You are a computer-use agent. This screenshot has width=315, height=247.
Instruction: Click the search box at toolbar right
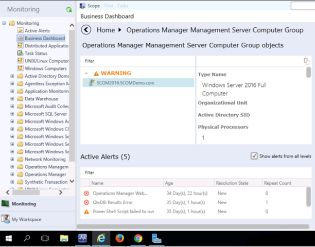coord(303,6)
